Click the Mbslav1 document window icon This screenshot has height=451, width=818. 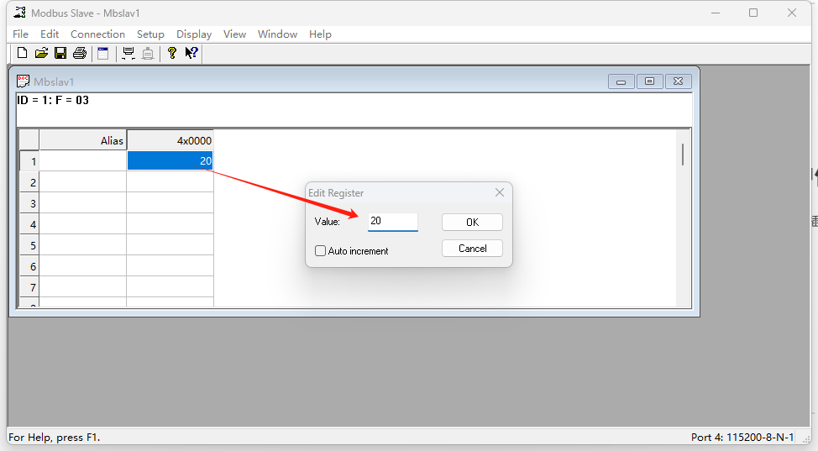23,81
